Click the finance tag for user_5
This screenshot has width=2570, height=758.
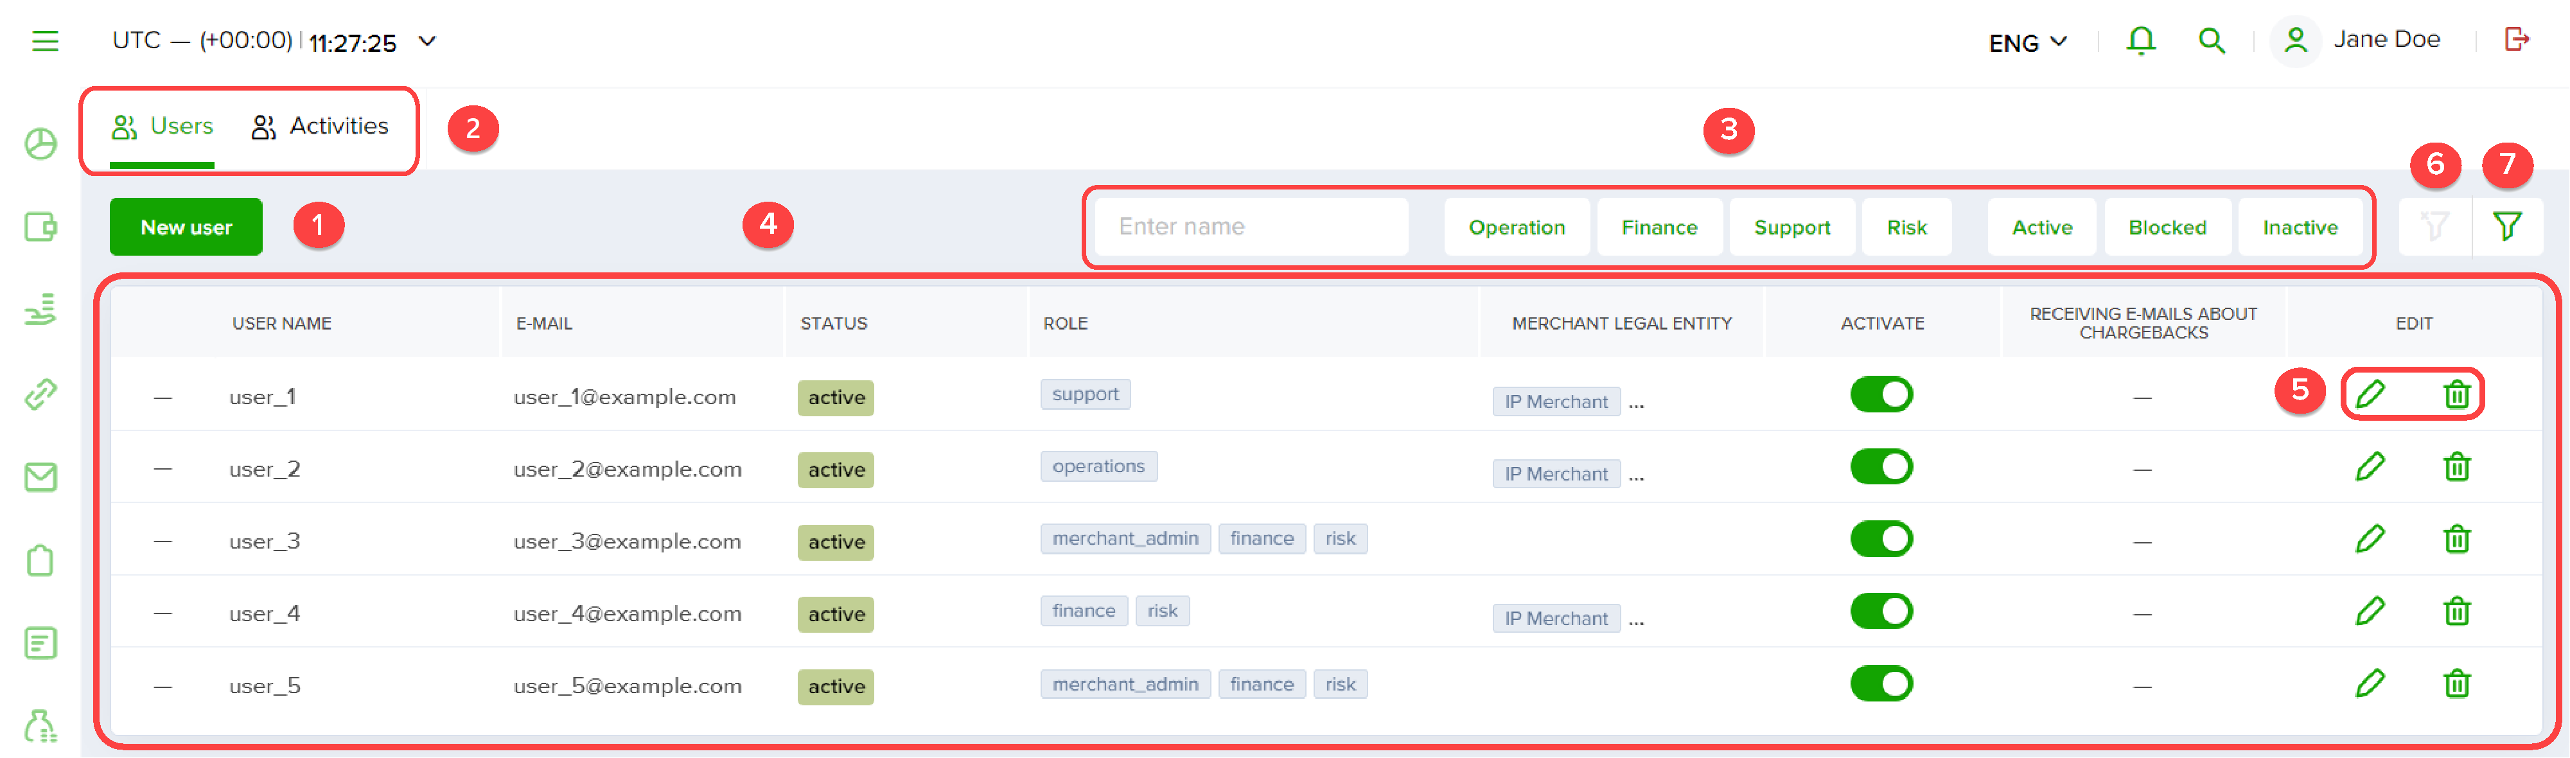tap(1261, 684)
